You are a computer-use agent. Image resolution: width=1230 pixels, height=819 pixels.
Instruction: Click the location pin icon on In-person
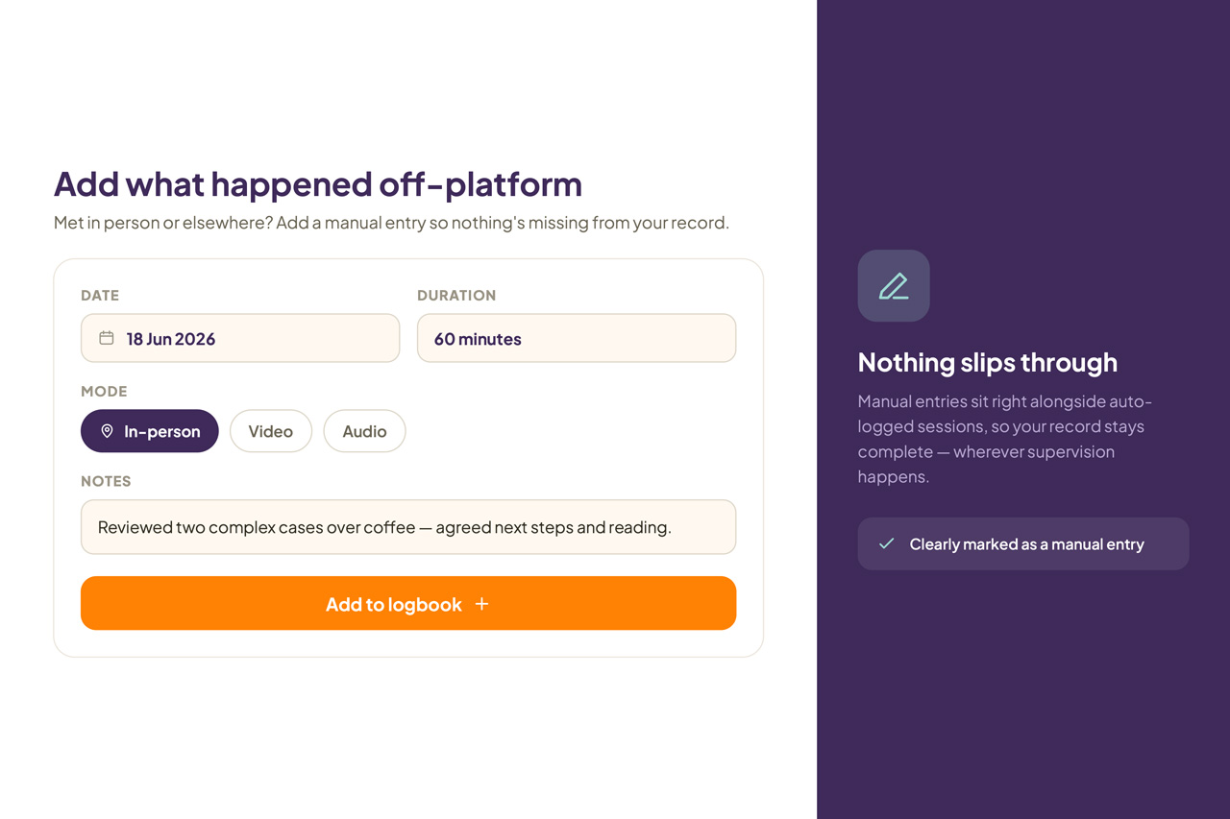coord(107,431)
